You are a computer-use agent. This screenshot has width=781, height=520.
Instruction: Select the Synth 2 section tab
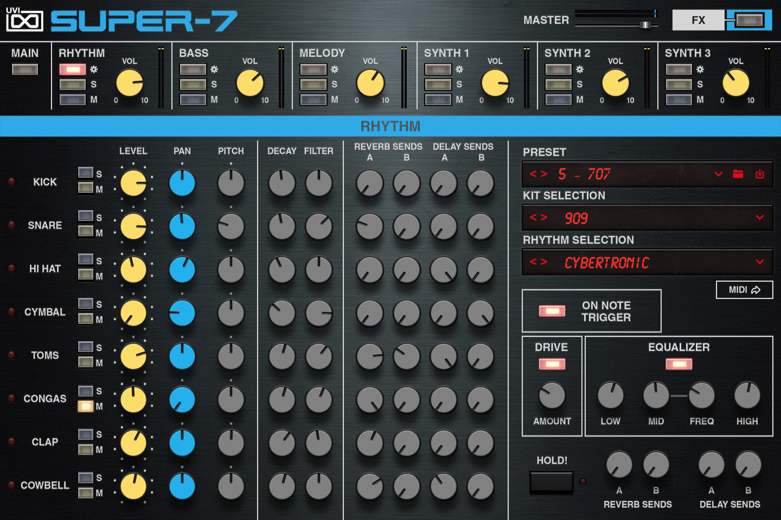click(567, 53)
